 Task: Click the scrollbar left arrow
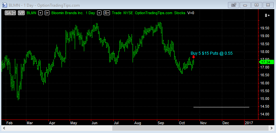tap(4, 128)
